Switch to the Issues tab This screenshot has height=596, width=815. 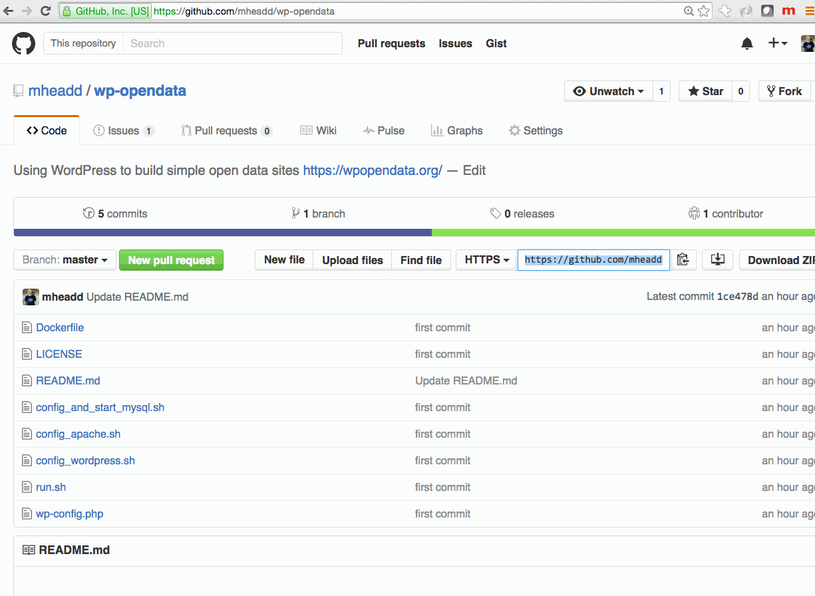pos(124,130)
